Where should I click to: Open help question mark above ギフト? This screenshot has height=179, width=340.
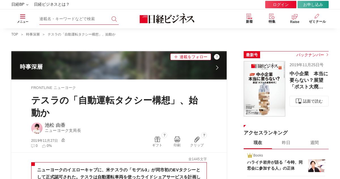pos(164,135)
